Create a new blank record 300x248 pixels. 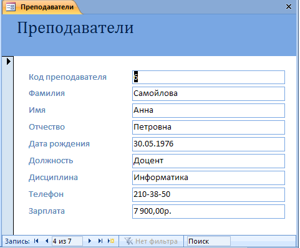111,241
